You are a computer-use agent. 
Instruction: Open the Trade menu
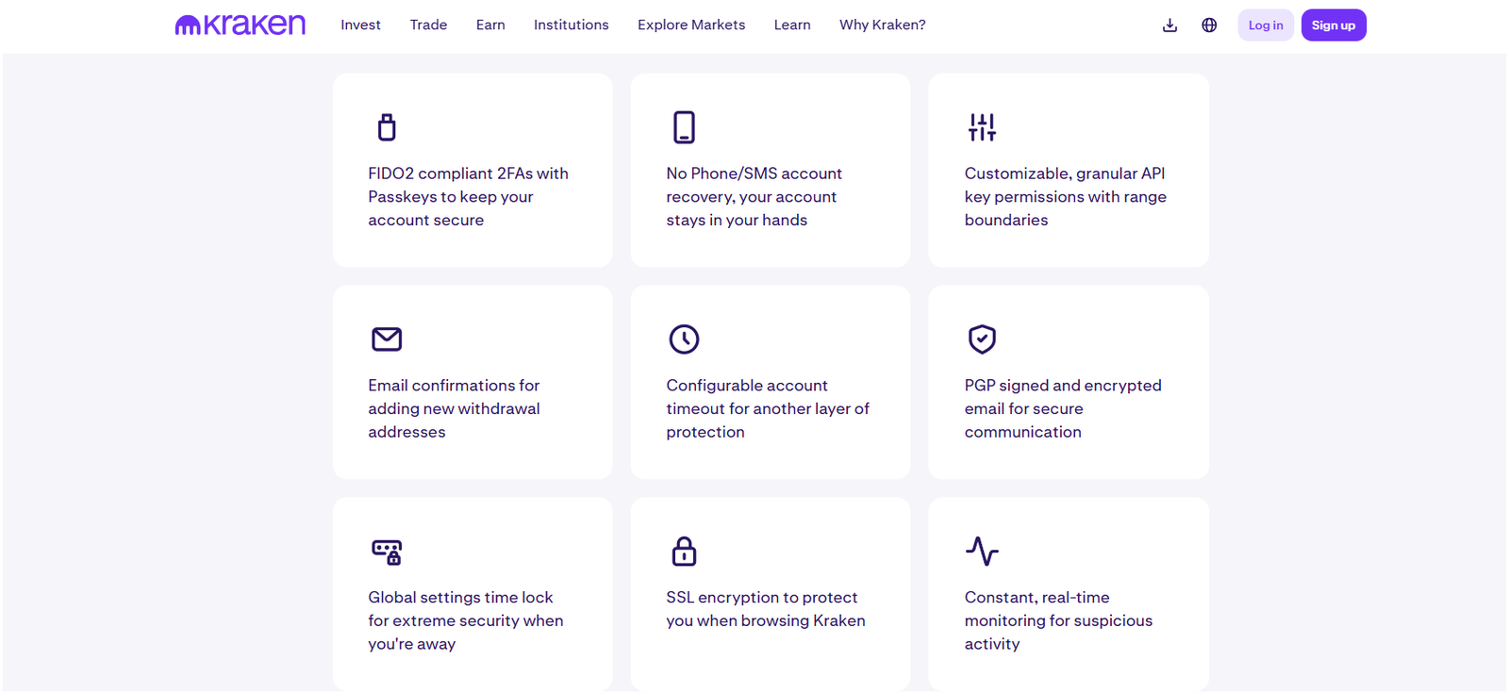(x=428, y=25)
